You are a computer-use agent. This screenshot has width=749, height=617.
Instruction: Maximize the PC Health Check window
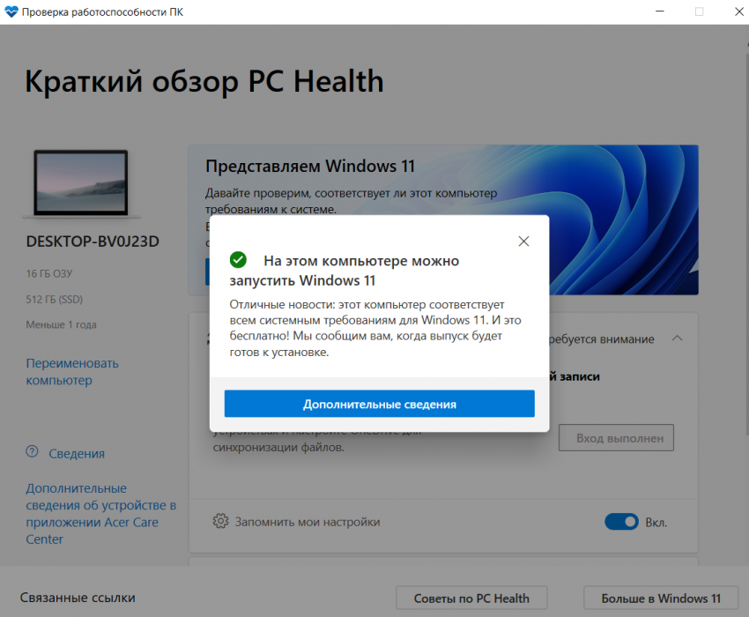pos(699,11)
